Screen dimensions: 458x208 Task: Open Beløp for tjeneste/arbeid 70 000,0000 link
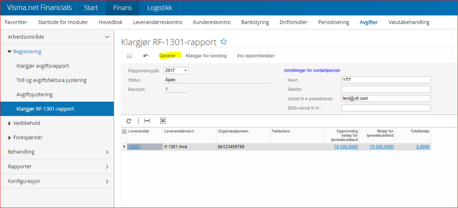381,147
